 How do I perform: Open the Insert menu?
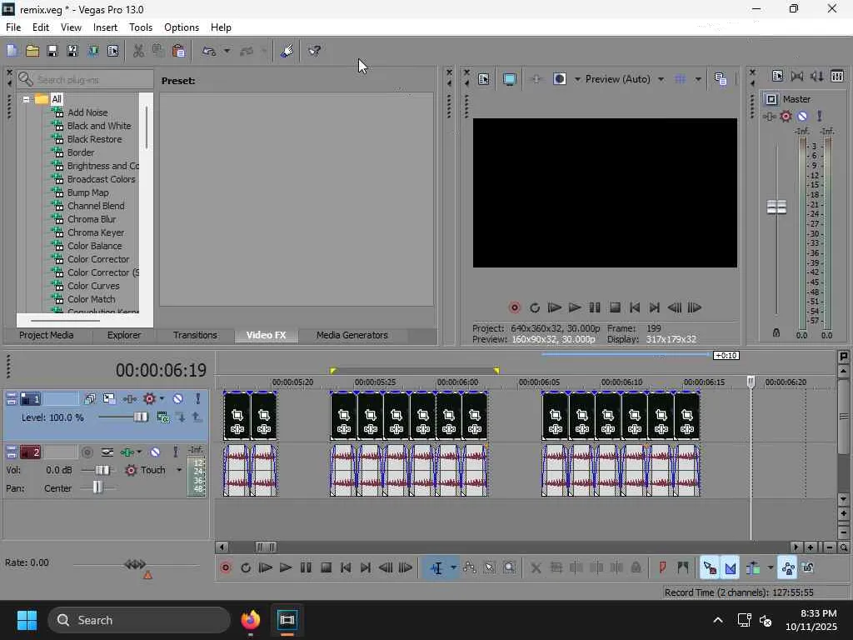click(x=105, y=27)
